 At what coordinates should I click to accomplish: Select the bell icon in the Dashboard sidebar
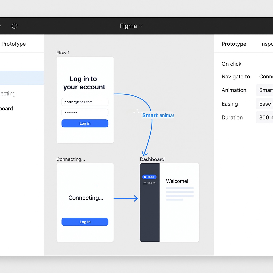coord(145,177)
